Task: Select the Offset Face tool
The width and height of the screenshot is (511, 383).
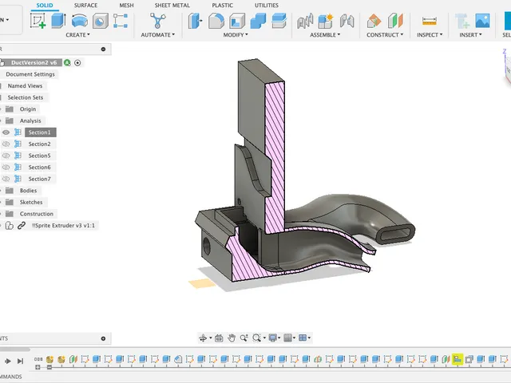Action: [x=279, y=21]
